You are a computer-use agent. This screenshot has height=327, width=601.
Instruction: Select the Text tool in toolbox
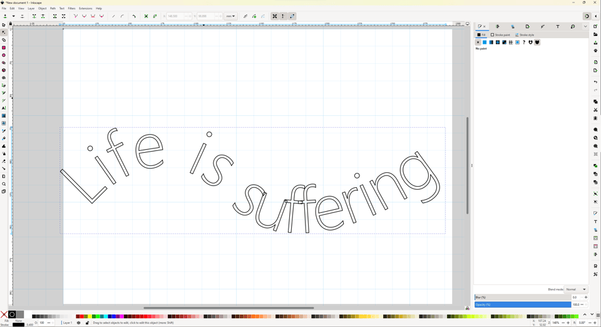tap(4, 108)
